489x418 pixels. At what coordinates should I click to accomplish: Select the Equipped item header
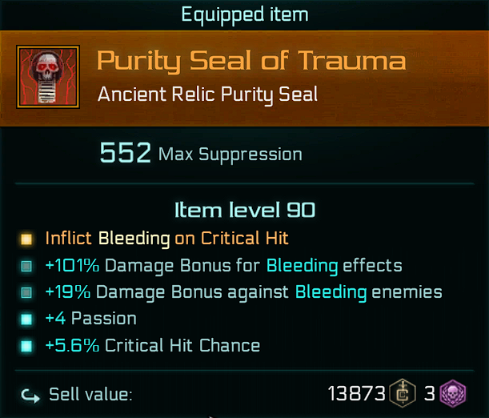pyautogui.click(x=244, y=14)
